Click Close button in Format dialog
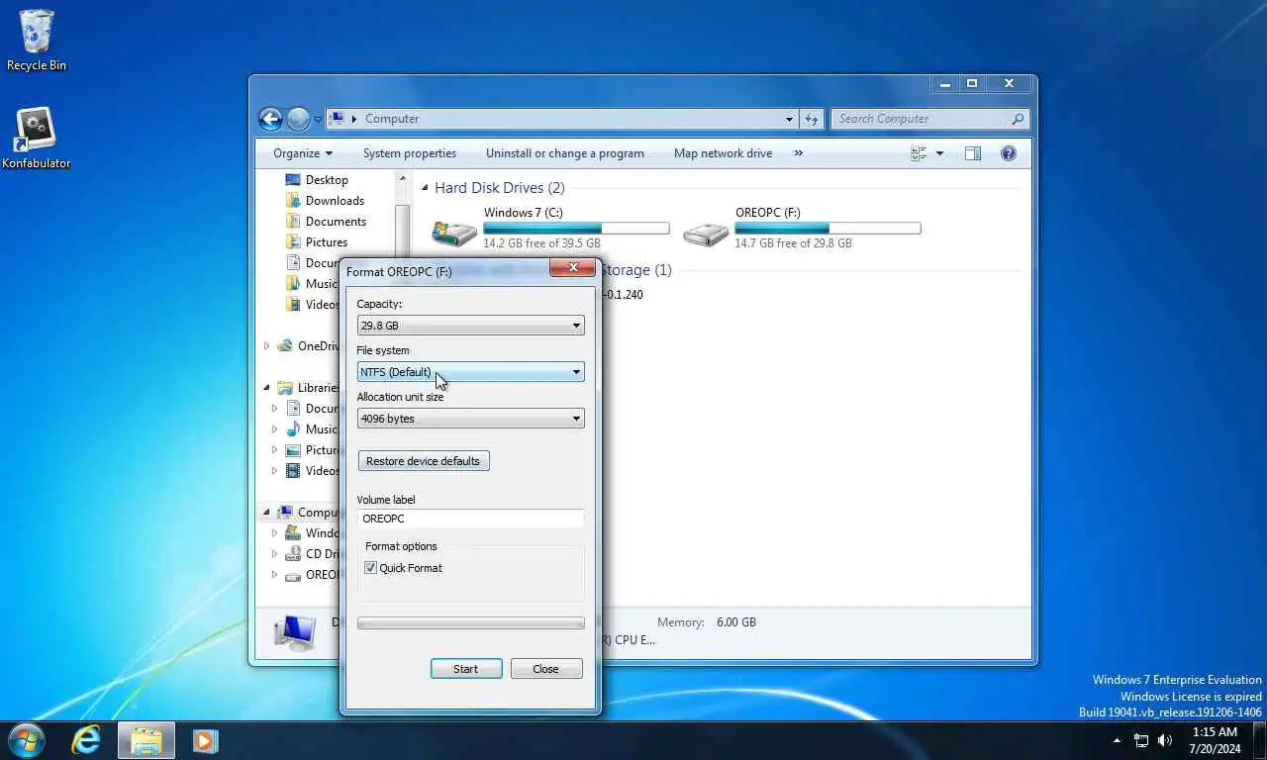This screenshot has width=1267, height=760. point(545,669)
